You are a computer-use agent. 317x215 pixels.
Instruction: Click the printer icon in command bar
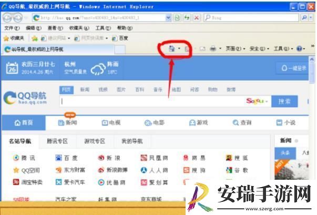coord(213,48)
